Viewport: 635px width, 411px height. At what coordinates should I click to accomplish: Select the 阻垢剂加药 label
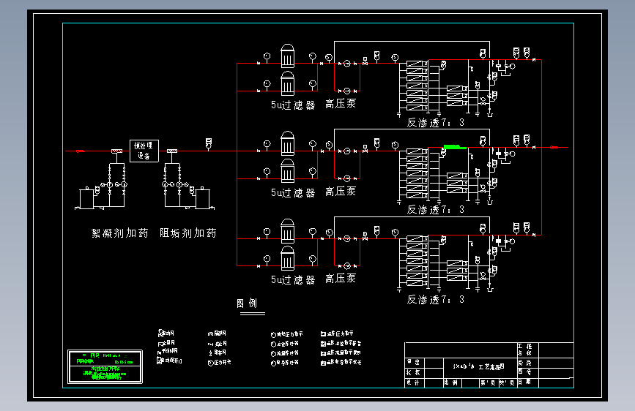point(188,233)
